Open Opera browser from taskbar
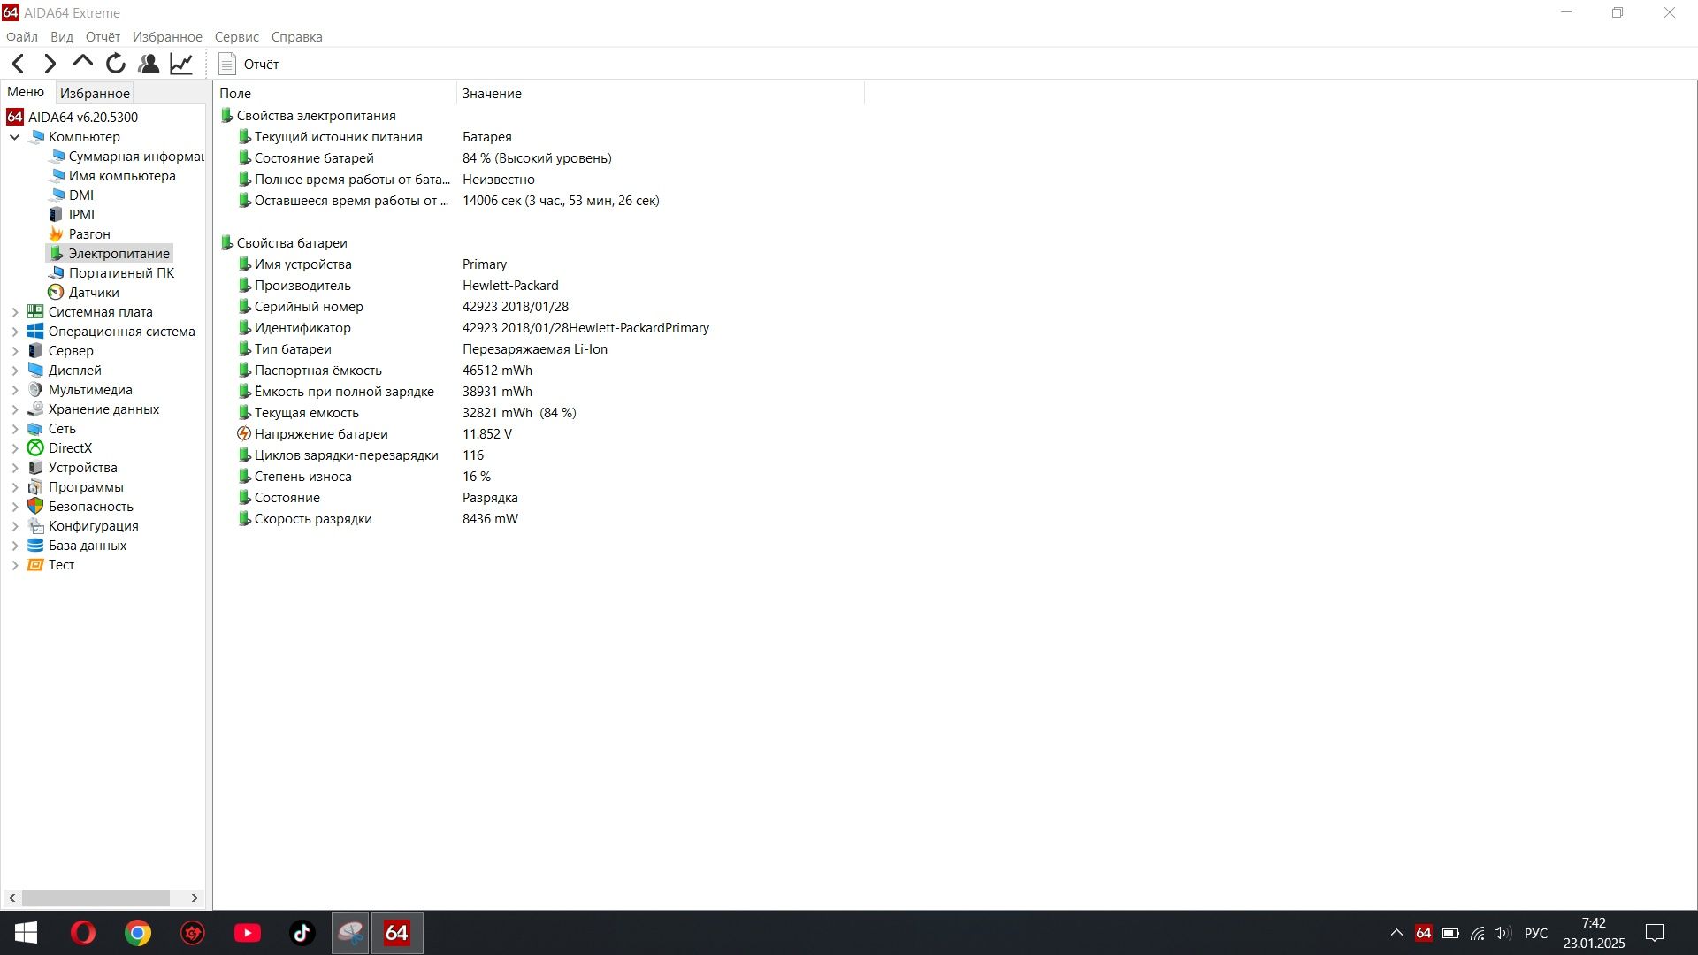The image size is (1698, 955). (83, 933)
